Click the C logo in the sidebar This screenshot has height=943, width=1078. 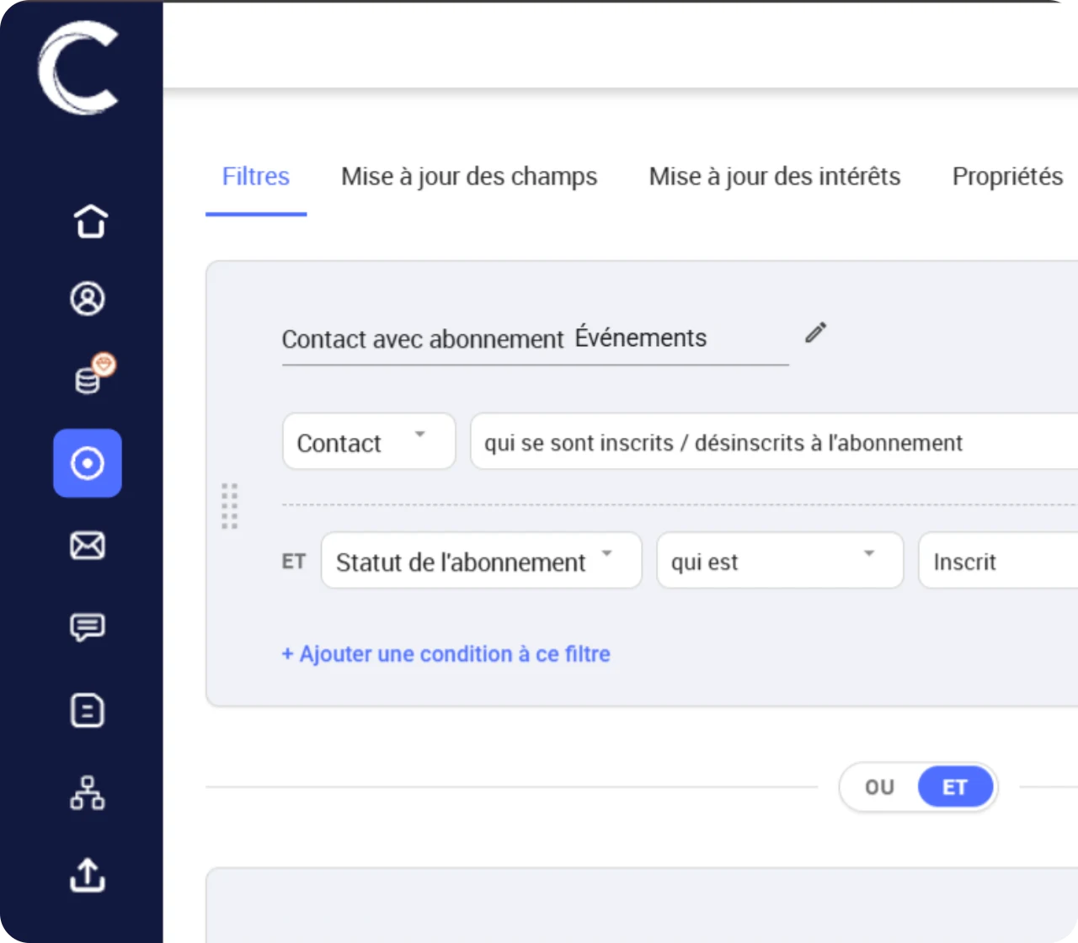click(78, 68)
